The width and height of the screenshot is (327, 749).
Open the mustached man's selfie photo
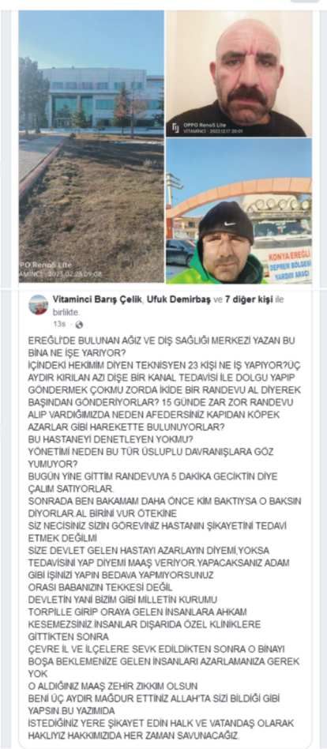click(239, 73)
